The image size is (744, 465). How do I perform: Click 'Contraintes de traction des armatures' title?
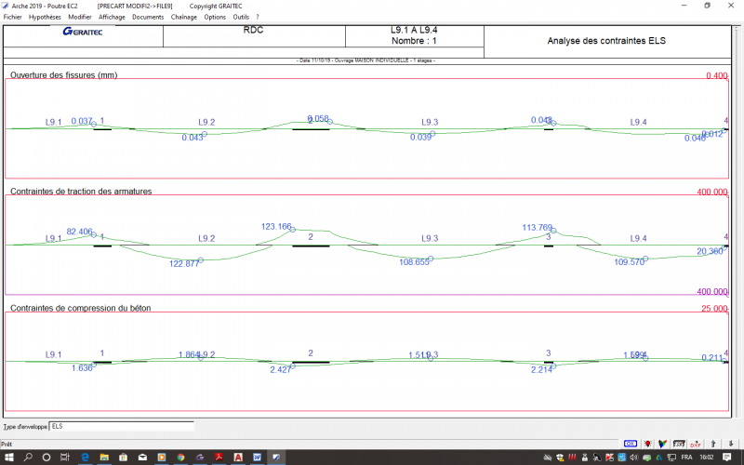tap(81, 192)
